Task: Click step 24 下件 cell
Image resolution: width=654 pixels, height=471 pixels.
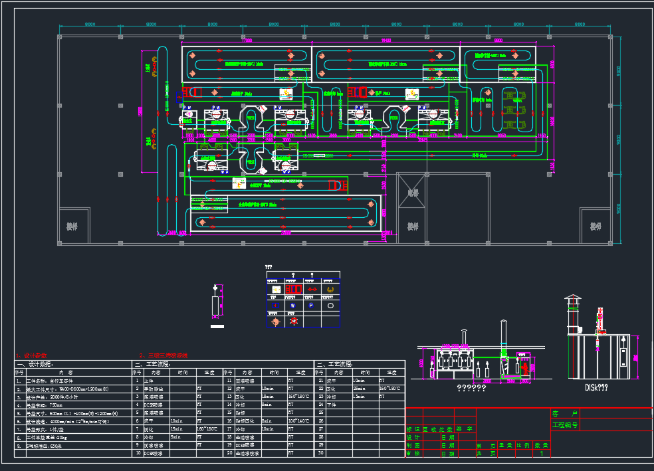Action: click(339, 405)
